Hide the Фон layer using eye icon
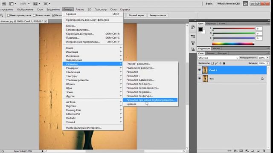 point(200,79)
